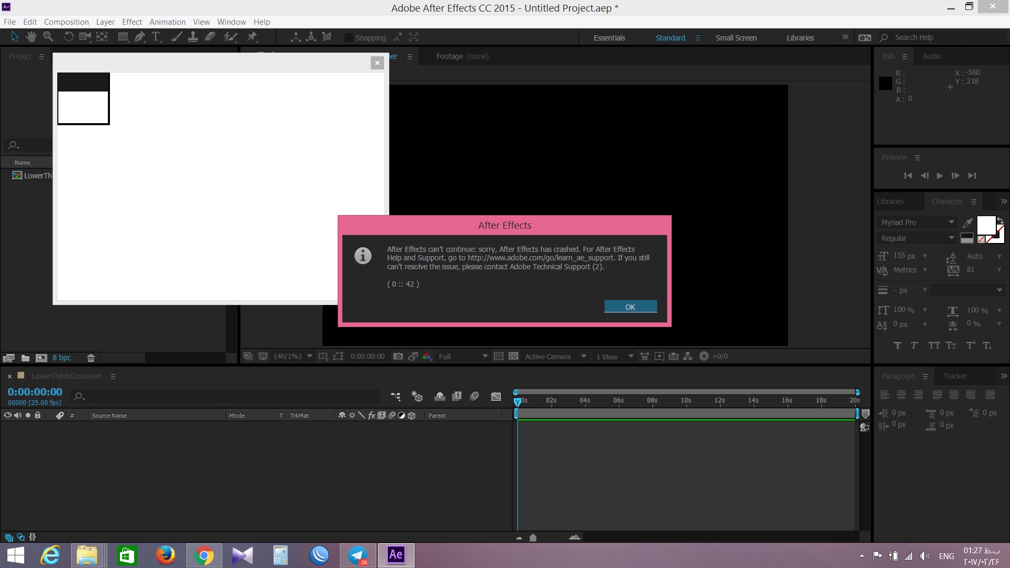The height and width of the screenshot is (568, 1010).
Task: Select the Pen tool
Action: click(x=139, y=37)
